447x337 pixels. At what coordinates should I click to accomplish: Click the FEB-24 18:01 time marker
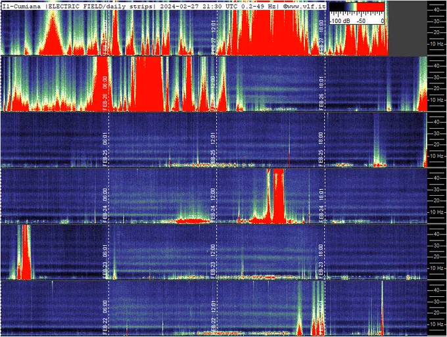point(321,205)
